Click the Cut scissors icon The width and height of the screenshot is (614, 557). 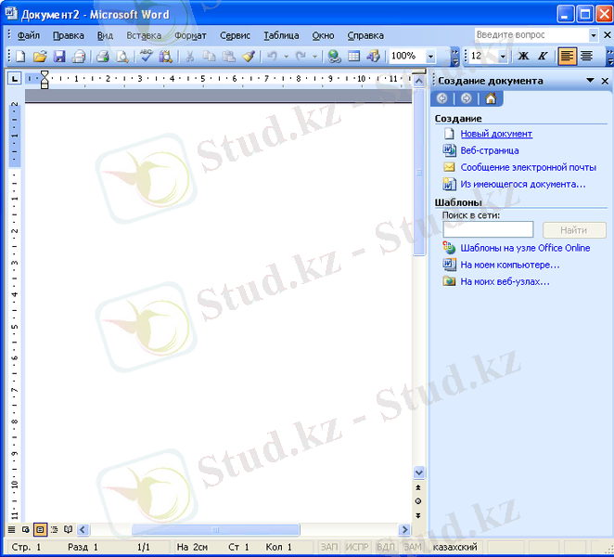point(189,57)
